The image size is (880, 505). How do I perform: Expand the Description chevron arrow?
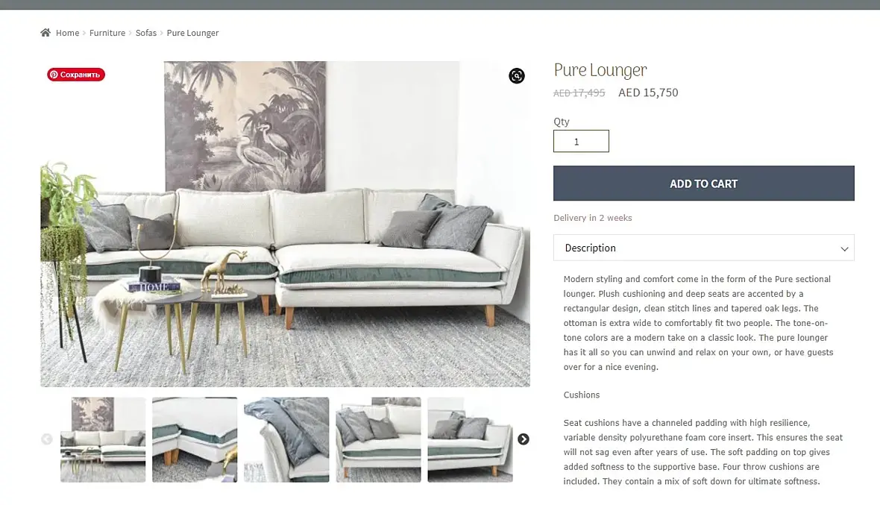(x=844, y=248)
